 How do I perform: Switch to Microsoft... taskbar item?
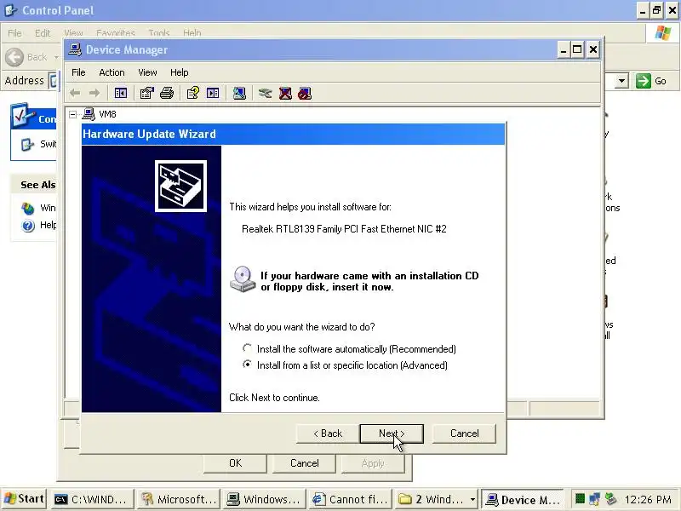178,499
